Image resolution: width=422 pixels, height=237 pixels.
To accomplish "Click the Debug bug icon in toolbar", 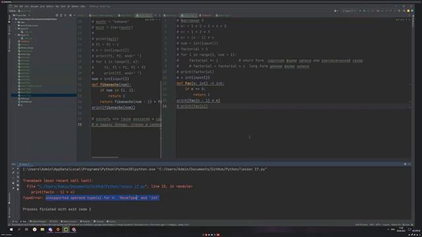I will pyautogui.click(x=365, y=11).
